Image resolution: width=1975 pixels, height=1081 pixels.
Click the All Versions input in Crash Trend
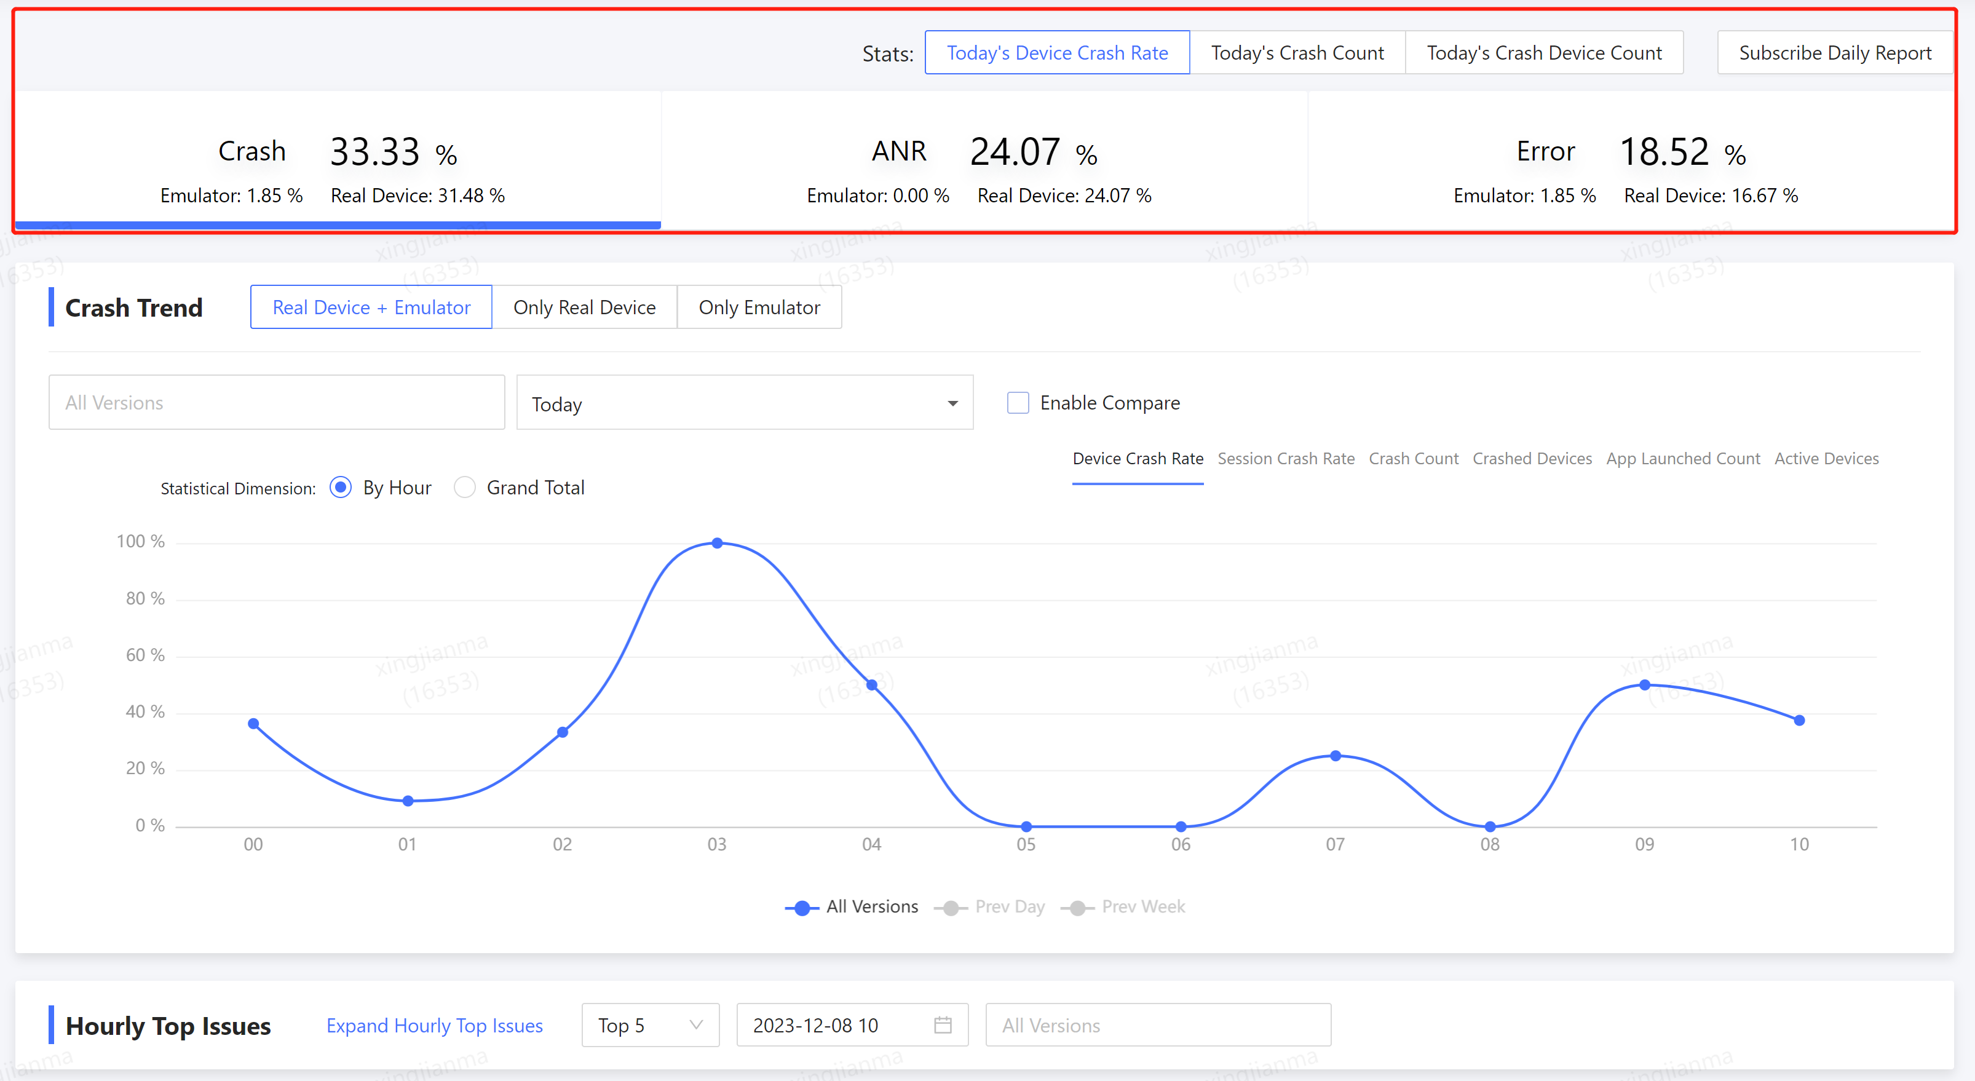pyautogui.click(x=277, y=403)
